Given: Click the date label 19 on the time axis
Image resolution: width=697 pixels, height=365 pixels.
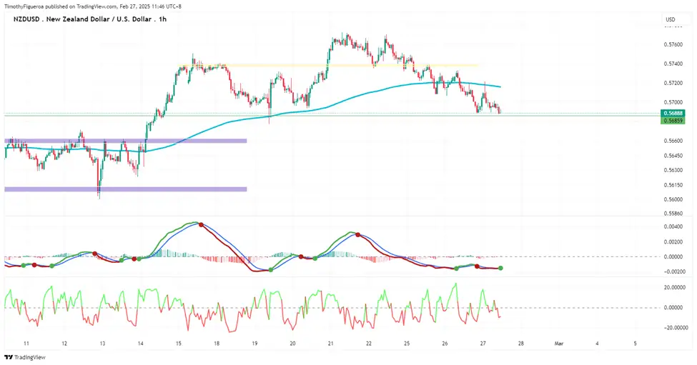Looking at the screenshot, I should (x=254, y=344).
